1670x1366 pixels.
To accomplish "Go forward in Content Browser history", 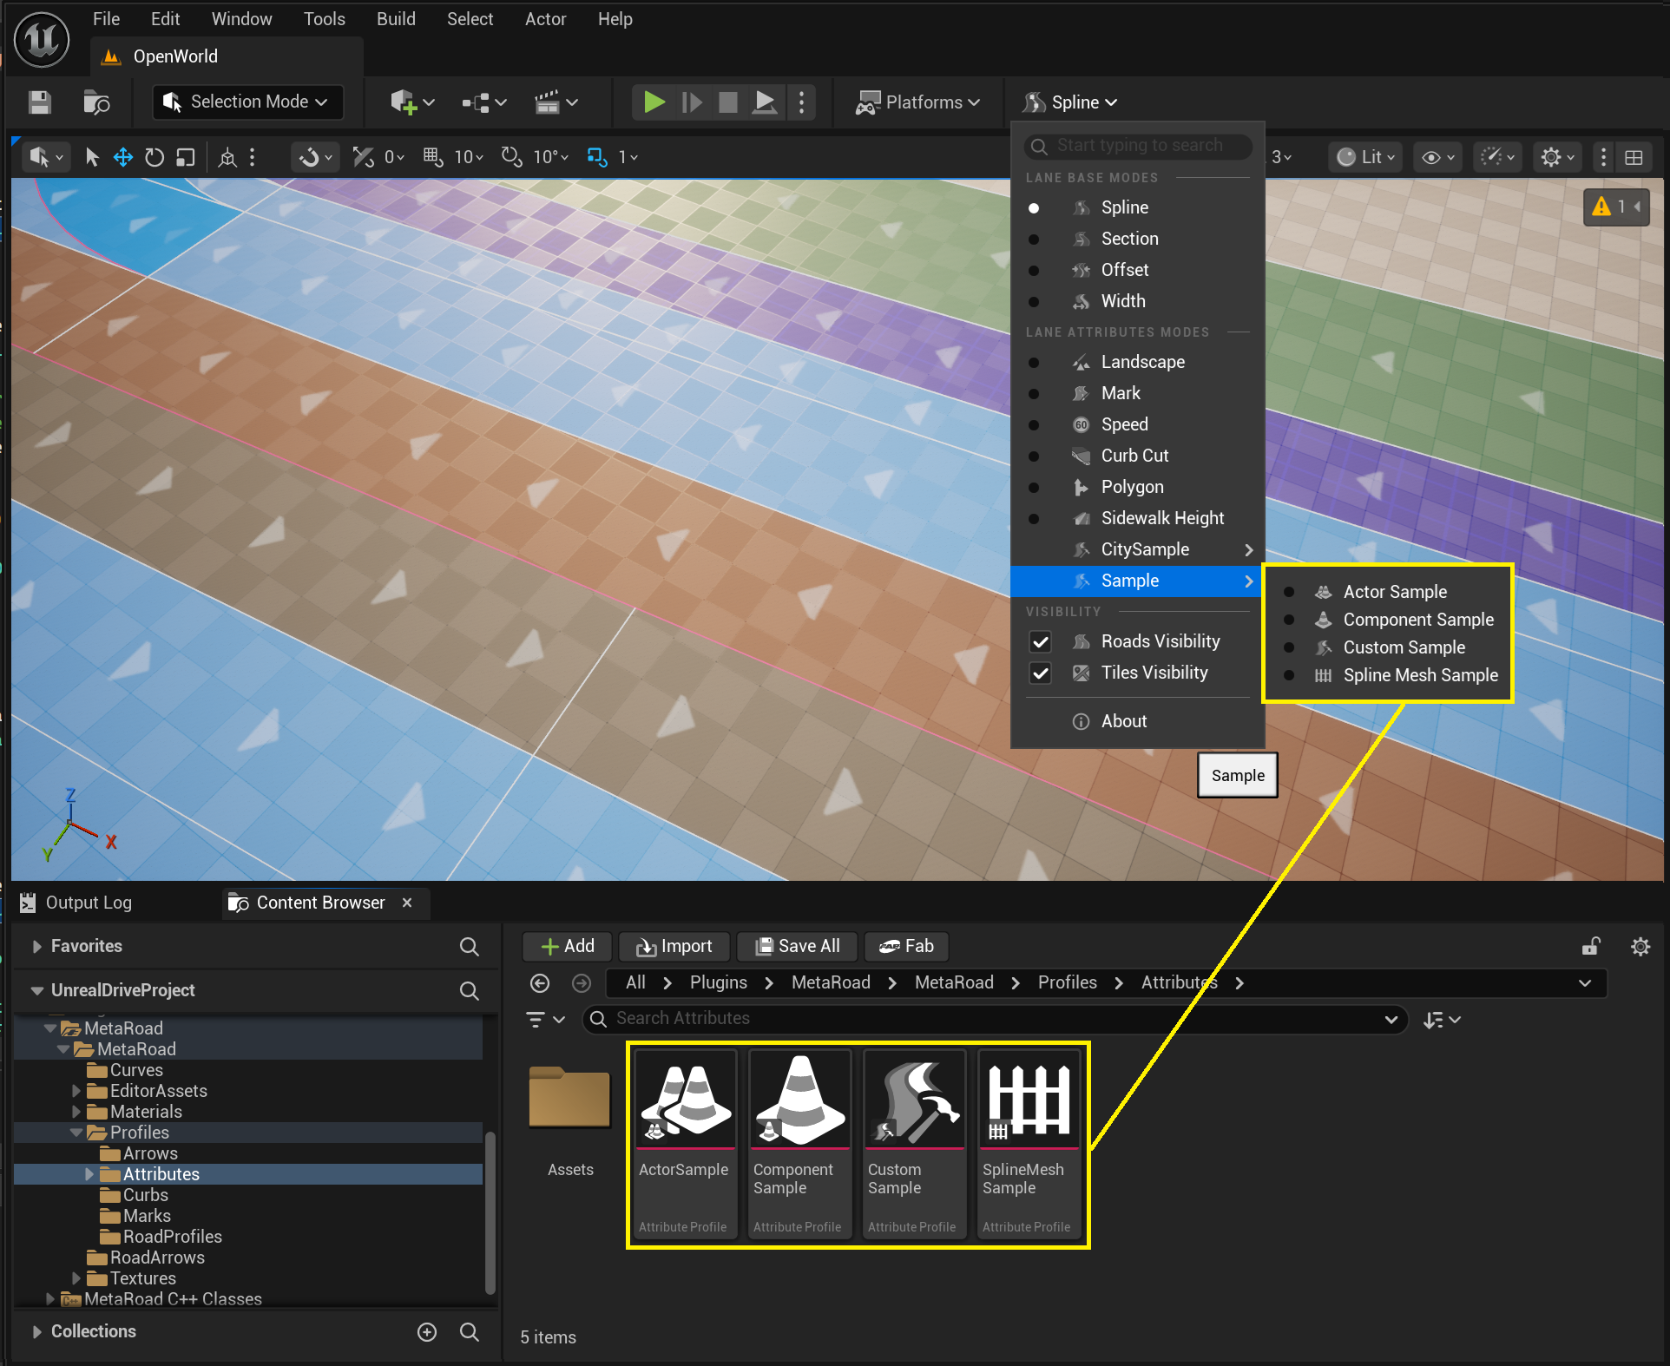I will [x=582, y=982].
